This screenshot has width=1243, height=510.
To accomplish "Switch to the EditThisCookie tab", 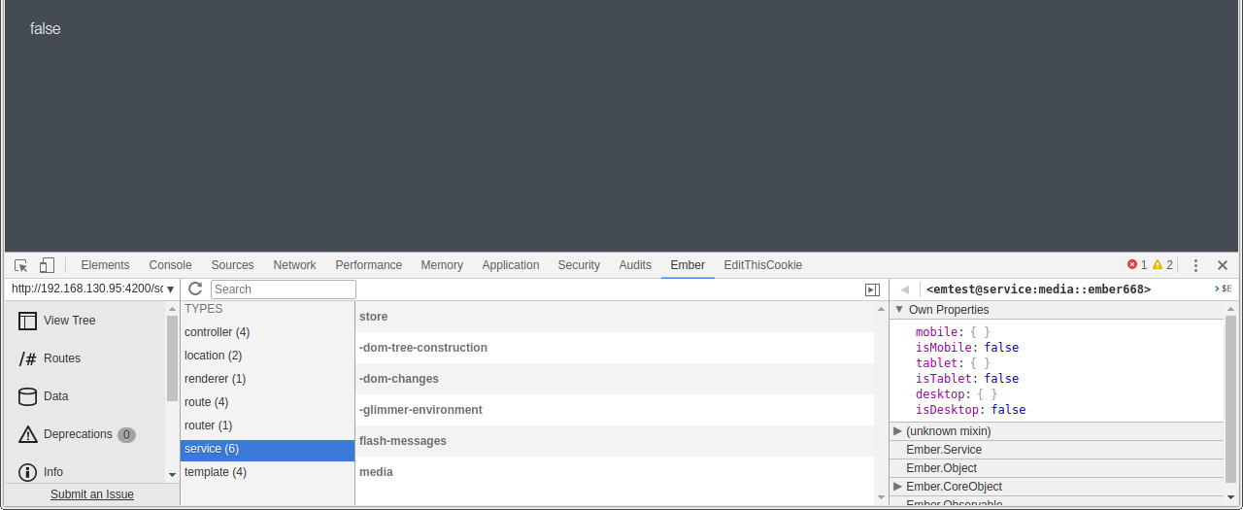I will [x=762, y=265].
